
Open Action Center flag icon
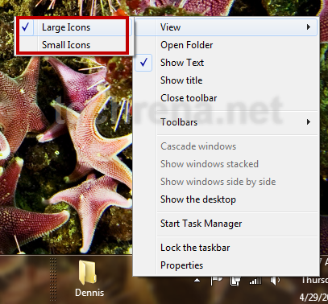(216, 281)
